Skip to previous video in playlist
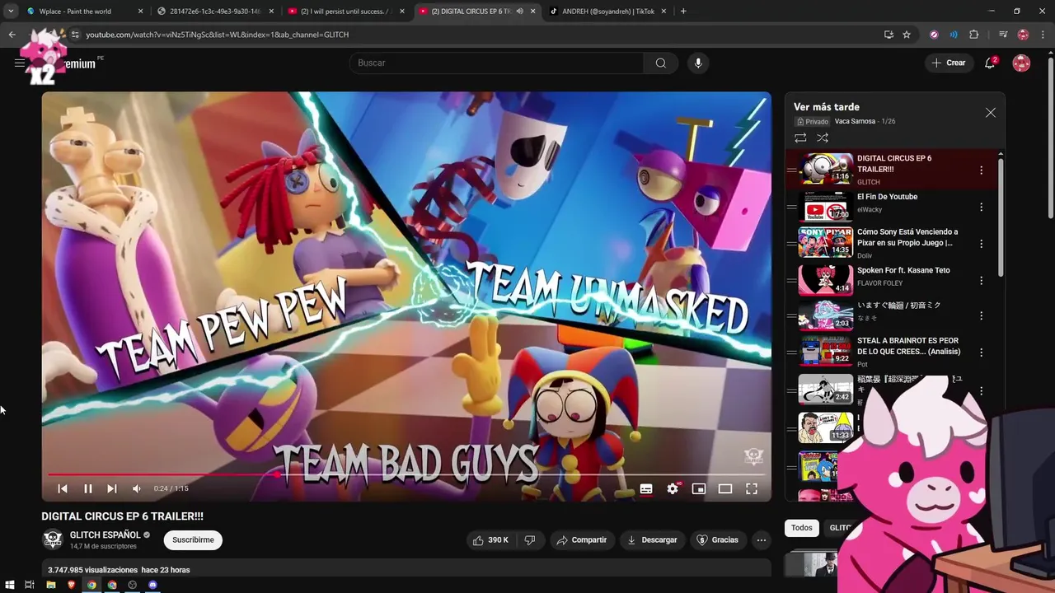Screen dimensions: 1055x593 (63, 488)
